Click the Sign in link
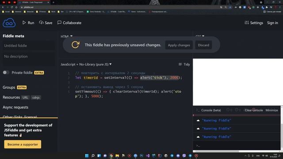Screen dimensions: 283x159 (x=272, y=23)
